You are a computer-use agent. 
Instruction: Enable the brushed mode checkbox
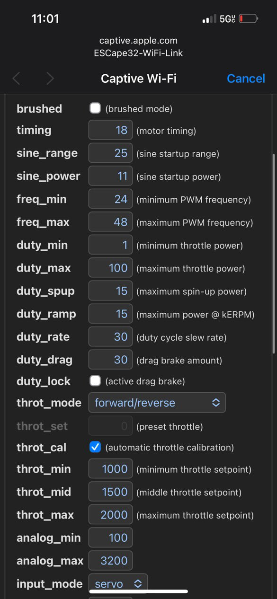tap(95, 108)
